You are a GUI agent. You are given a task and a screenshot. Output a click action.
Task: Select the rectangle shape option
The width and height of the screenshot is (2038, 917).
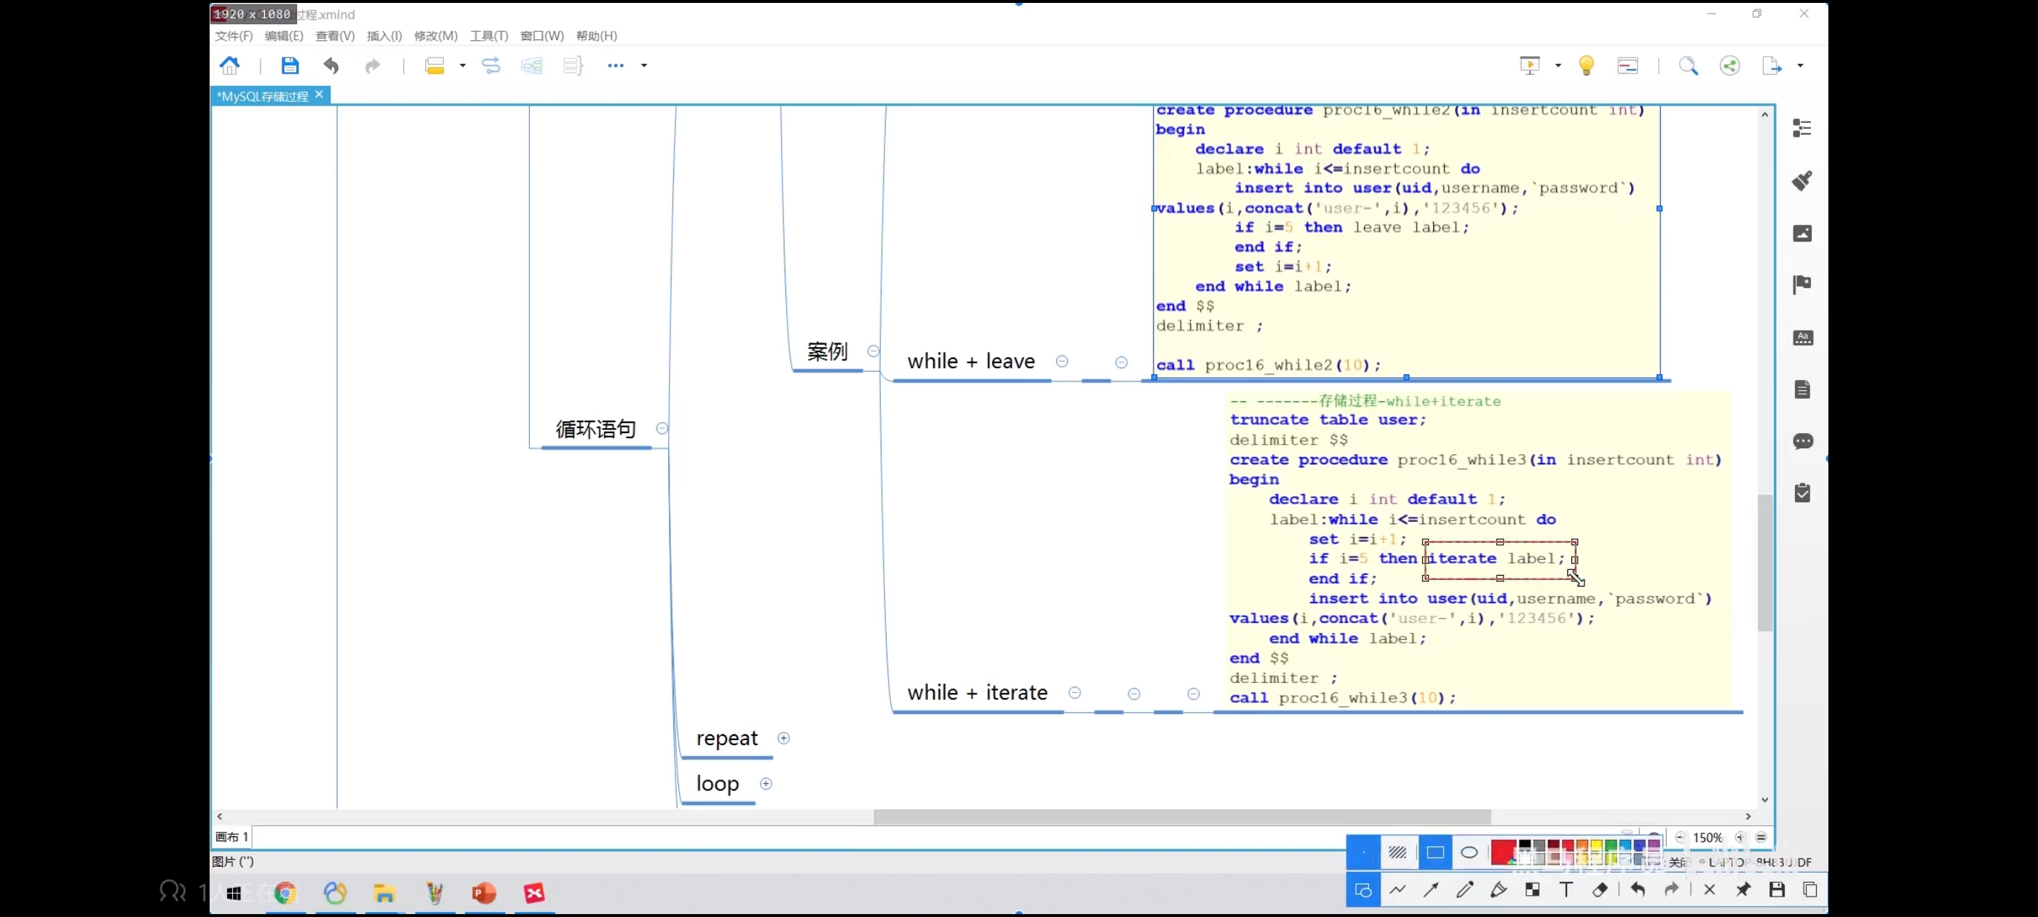tap(1435, 852)
